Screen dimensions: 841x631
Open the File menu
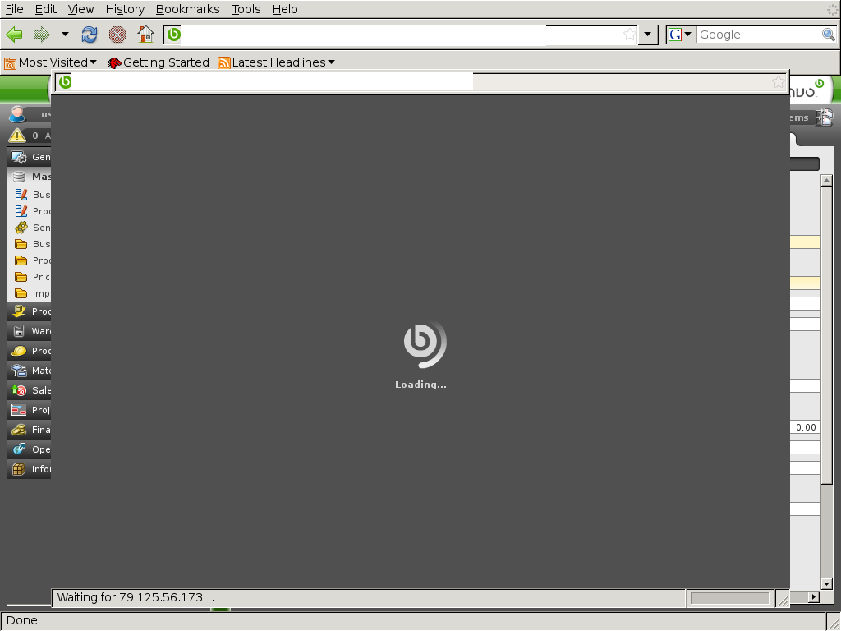coord(15,9)
